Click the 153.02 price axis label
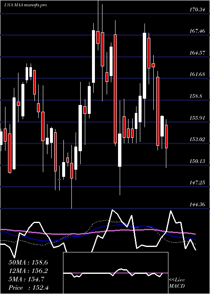Image resolution: width=210 pixels, height=294 pixels. 197,140
